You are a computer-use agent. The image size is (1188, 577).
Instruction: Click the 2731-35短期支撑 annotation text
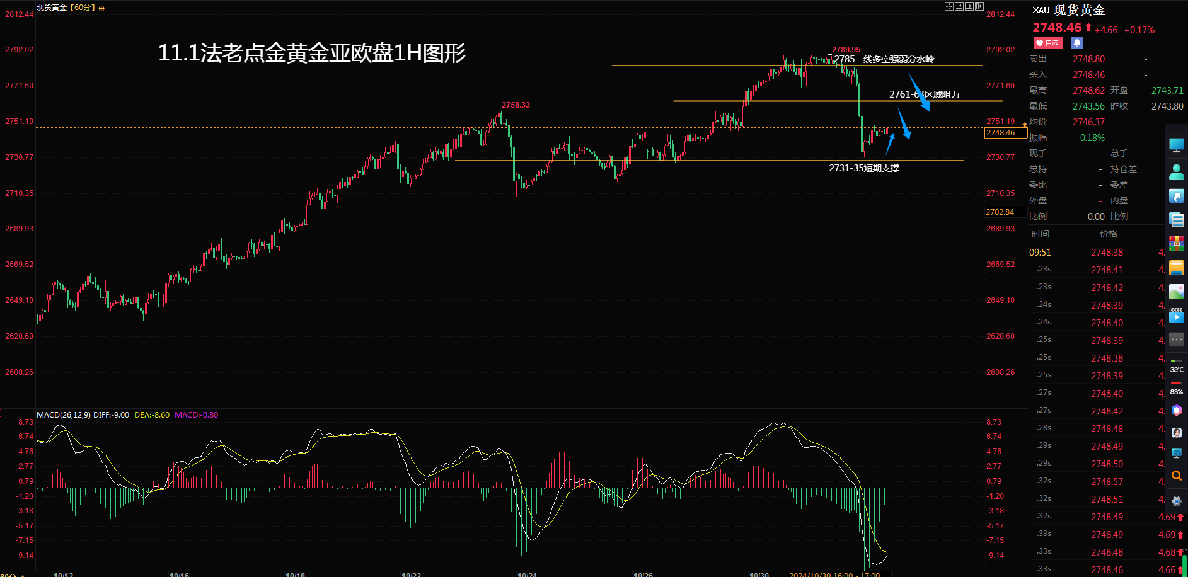click(x=864, y=168)
